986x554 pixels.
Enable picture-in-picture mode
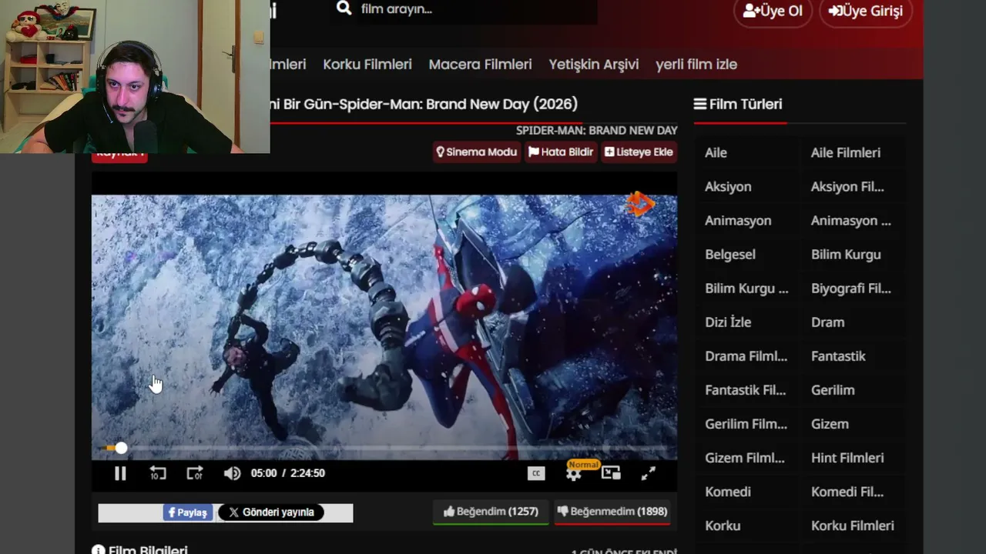point(611,473)
